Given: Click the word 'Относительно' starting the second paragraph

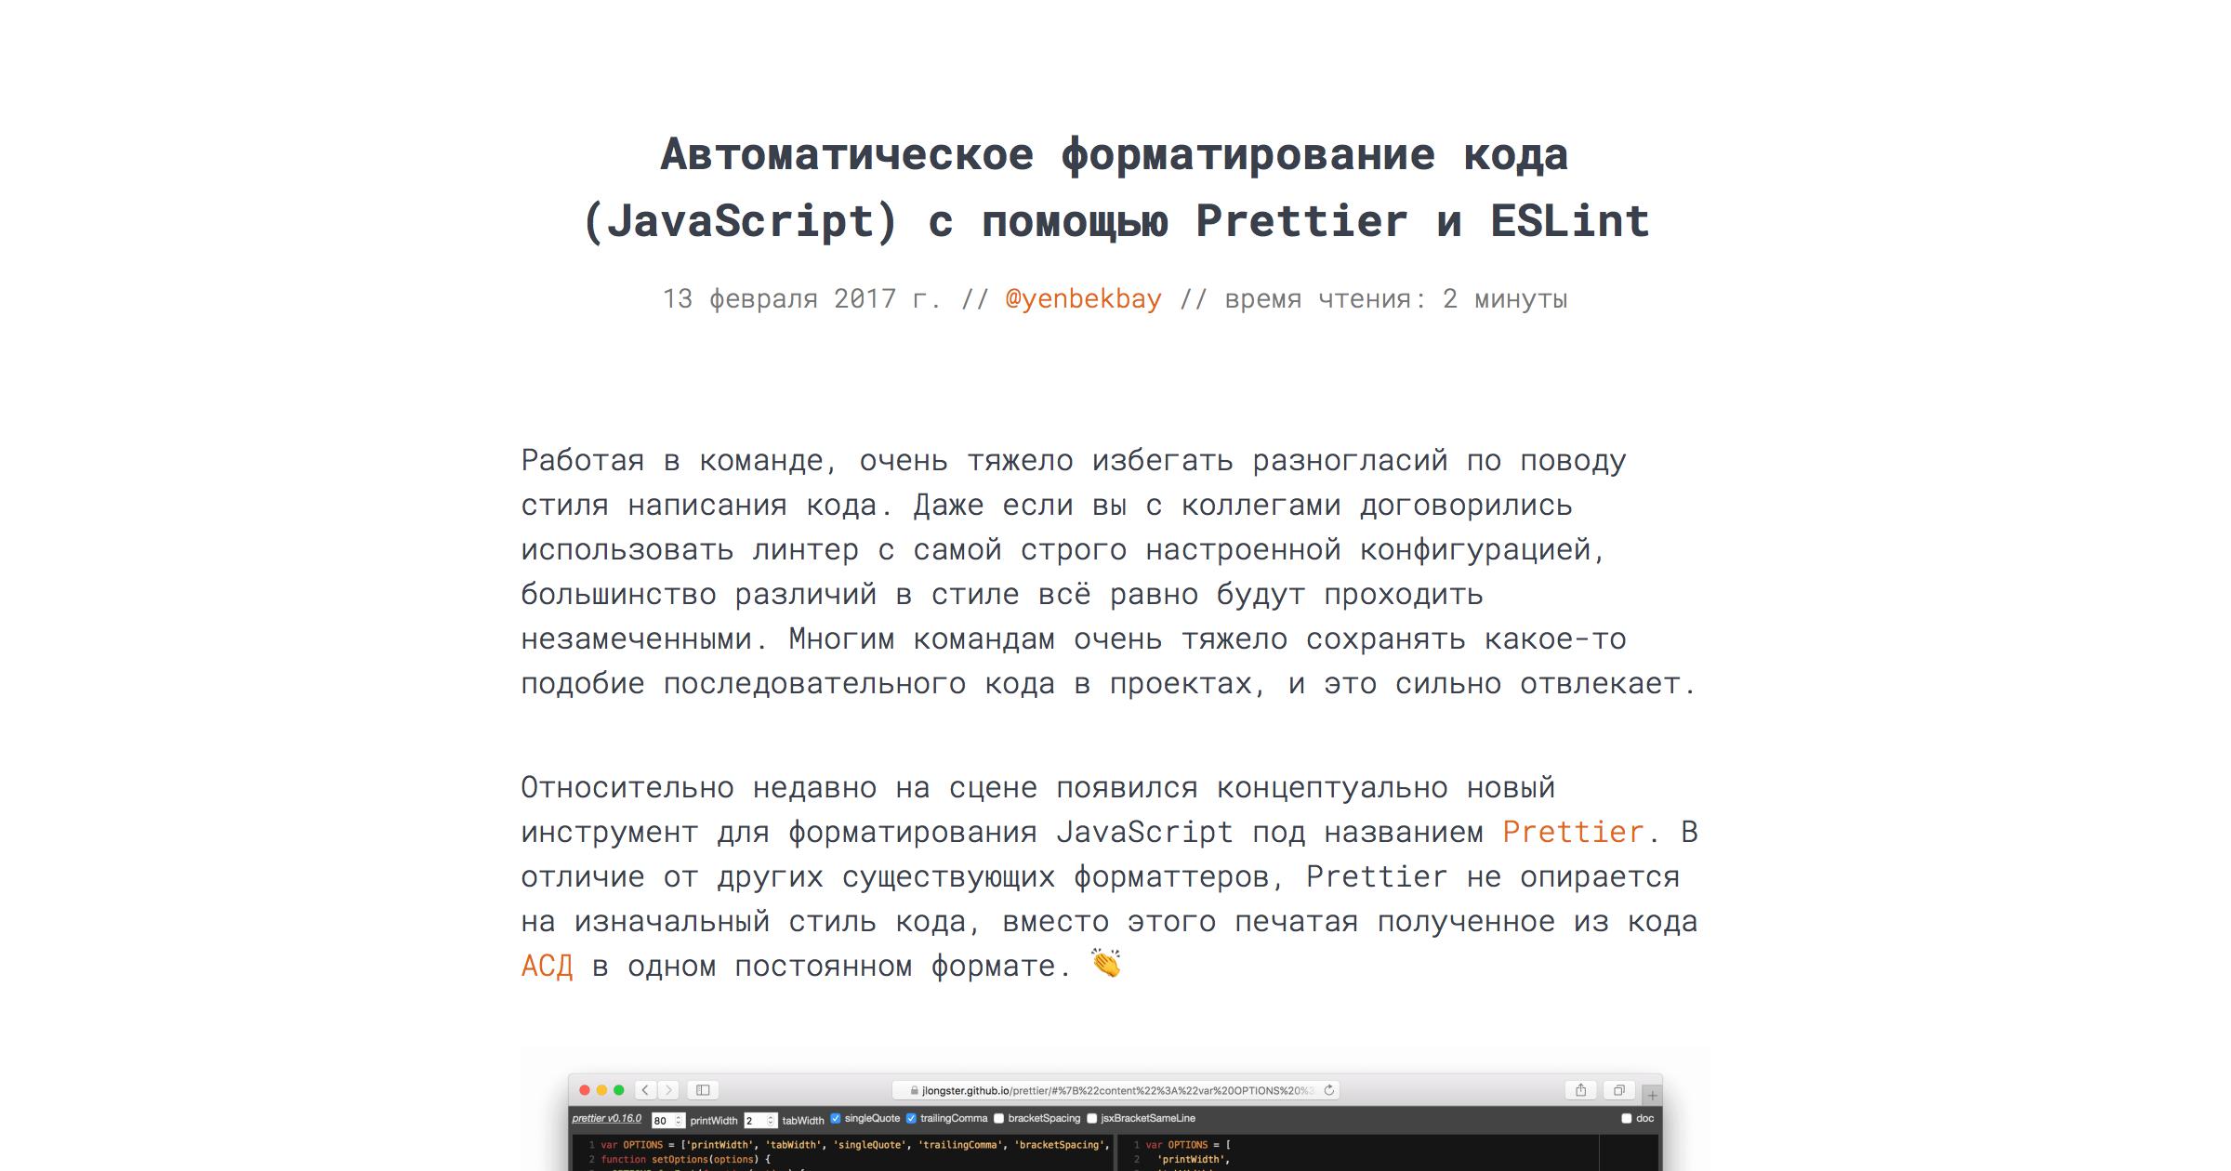Looking at the screenshot, I should (x=627, y=787).
